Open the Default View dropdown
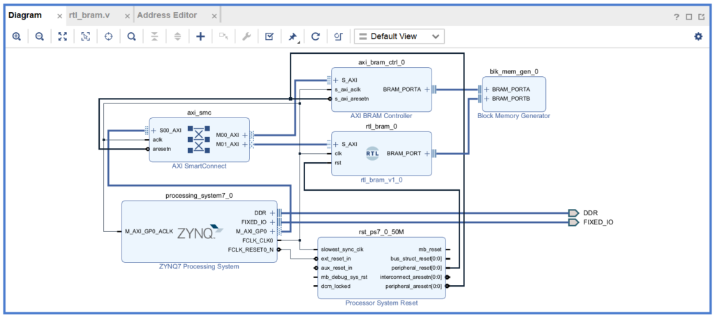This screenshot has height=318, width=715. [x=399, y=36]
